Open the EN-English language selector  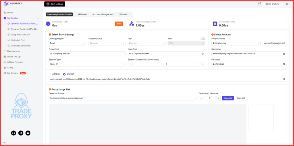pyautogui.click(x=273, y=4)
